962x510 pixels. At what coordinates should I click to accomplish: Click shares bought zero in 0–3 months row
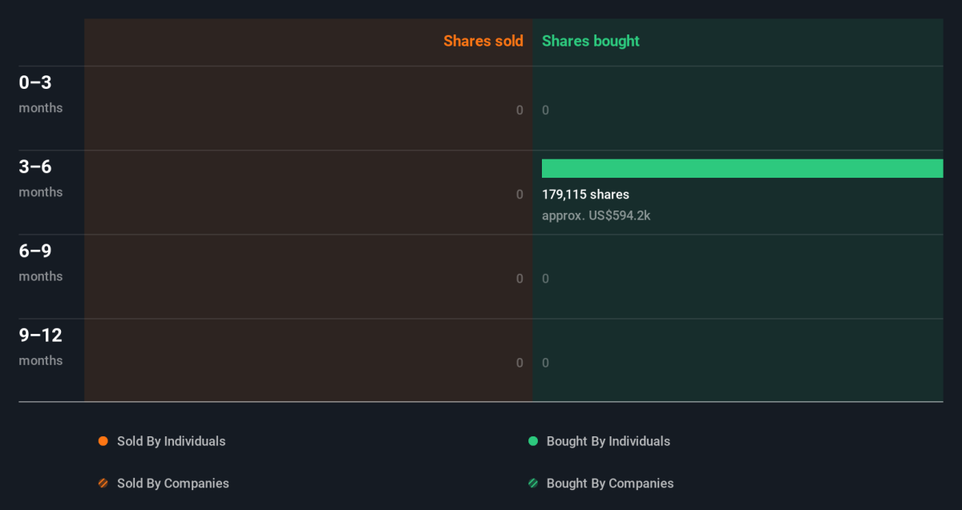(x=546, y=110)
